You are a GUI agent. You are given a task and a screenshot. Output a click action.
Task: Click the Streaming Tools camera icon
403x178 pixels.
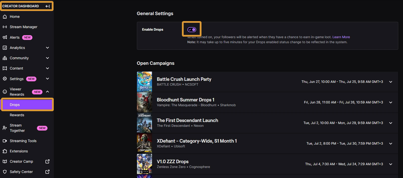coord(5,141)
